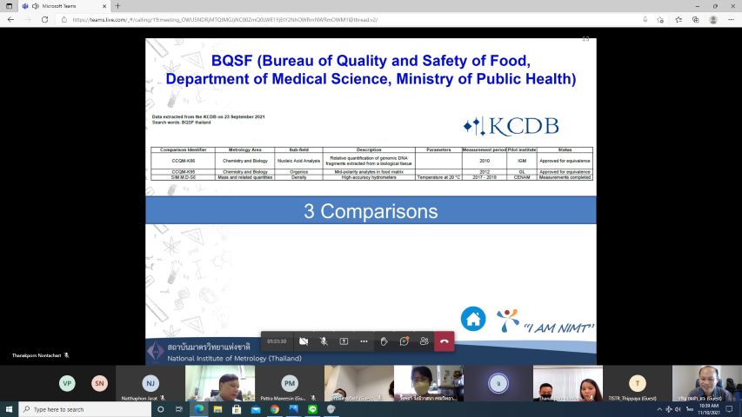
Task: Turn on the camera in meeting toolbar
Action: (304, 341)
